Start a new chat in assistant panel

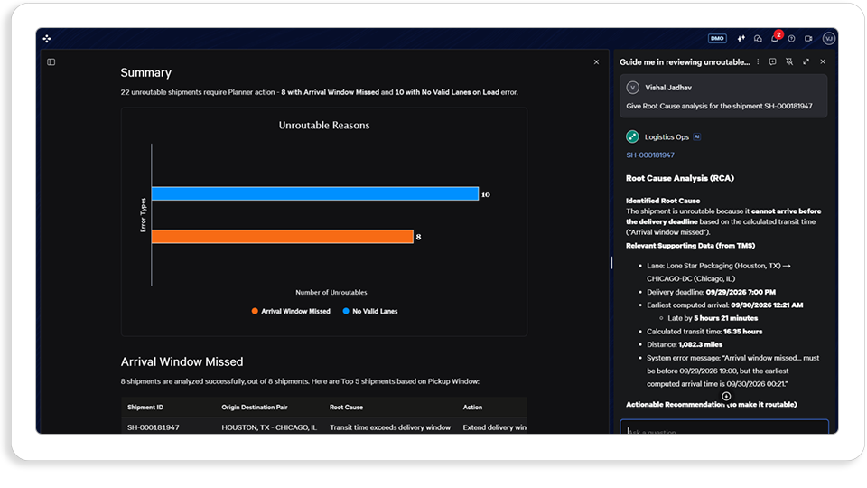[x=772, y=62]
